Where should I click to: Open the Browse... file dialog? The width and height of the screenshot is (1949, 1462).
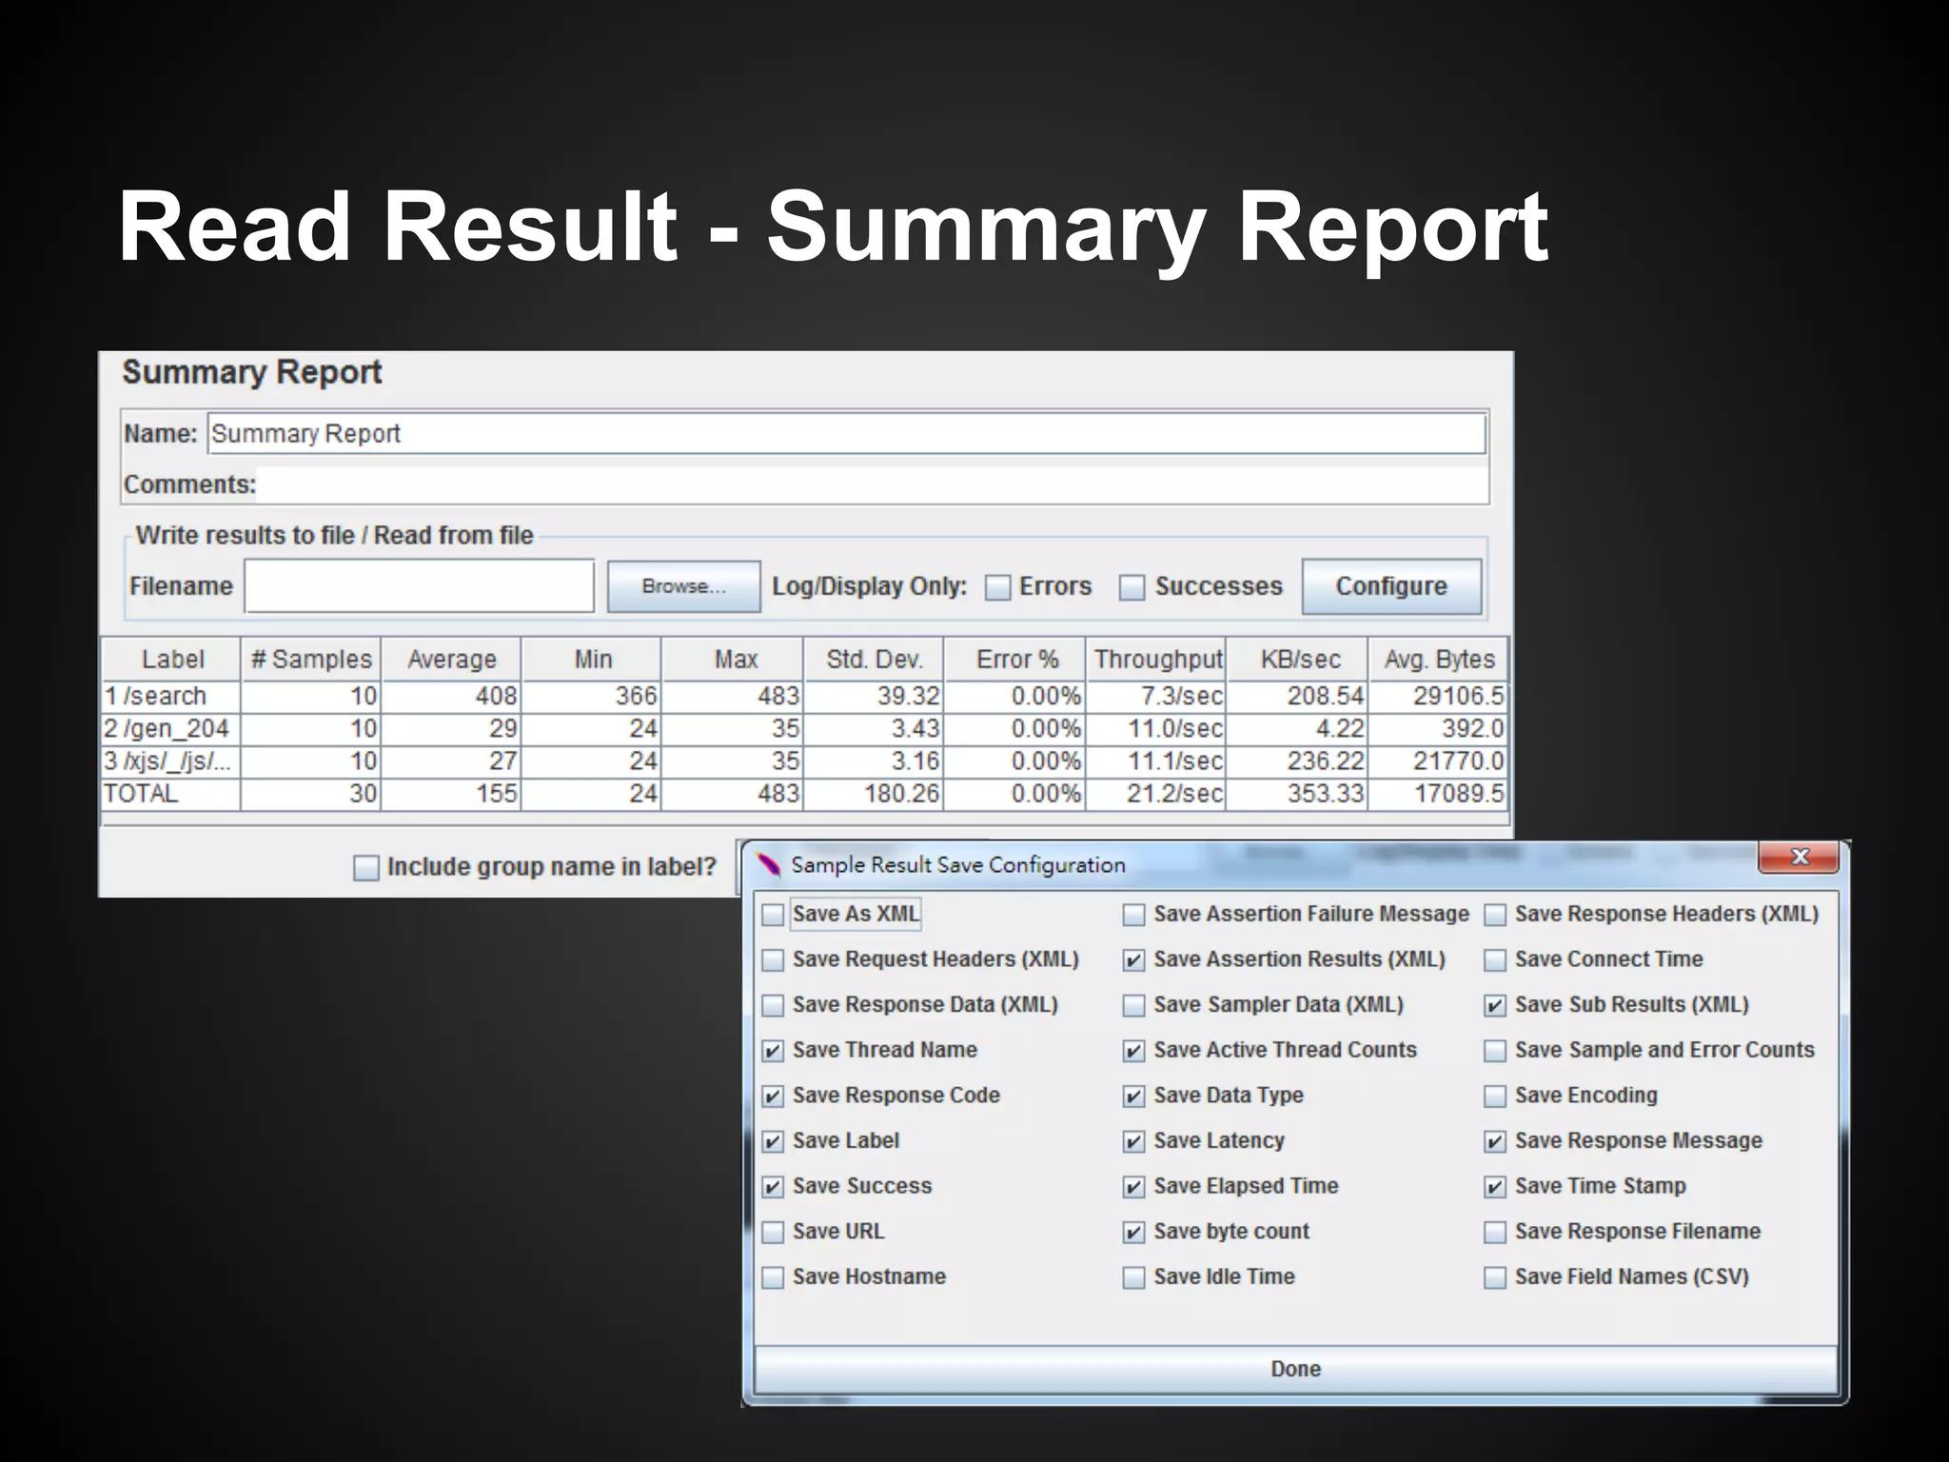tap(683, 586)
